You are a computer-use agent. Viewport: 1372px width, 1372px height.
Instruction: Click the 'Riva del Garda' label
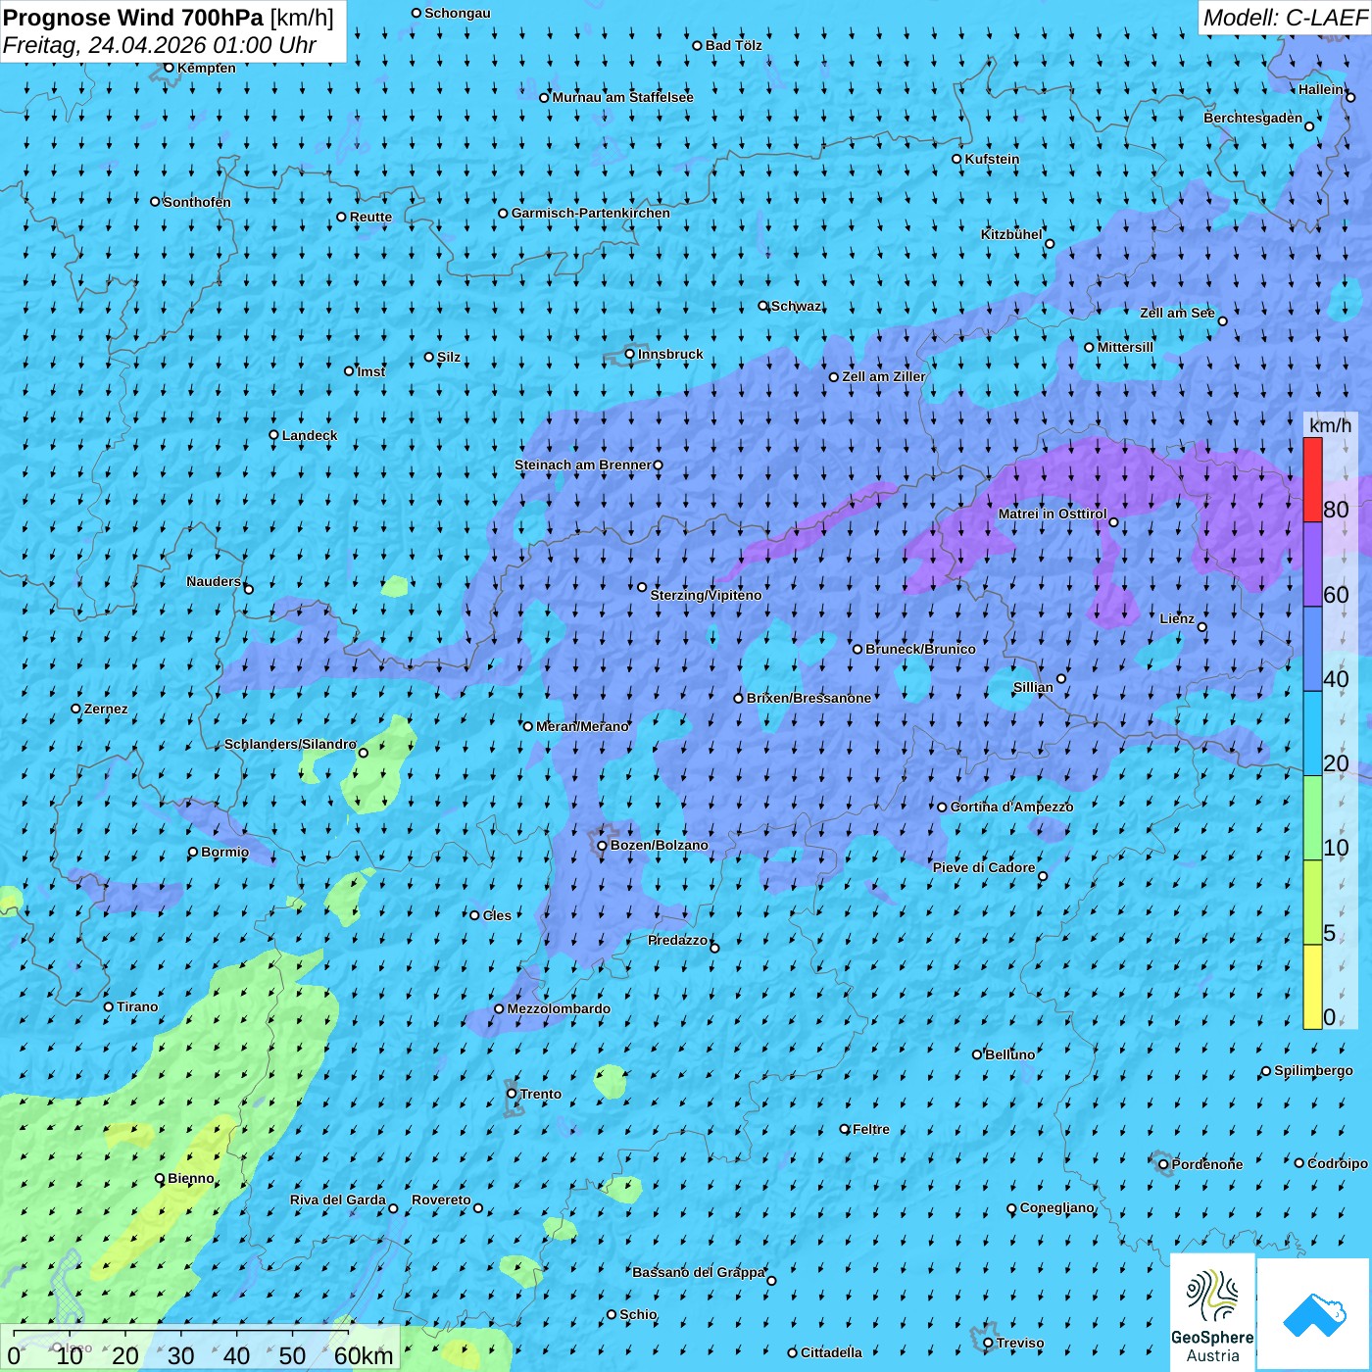tap(338, 1200)
